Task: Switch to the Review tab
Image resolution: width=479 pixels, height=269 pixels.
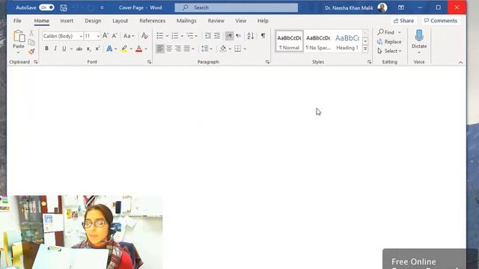Action: coord(216,21)
